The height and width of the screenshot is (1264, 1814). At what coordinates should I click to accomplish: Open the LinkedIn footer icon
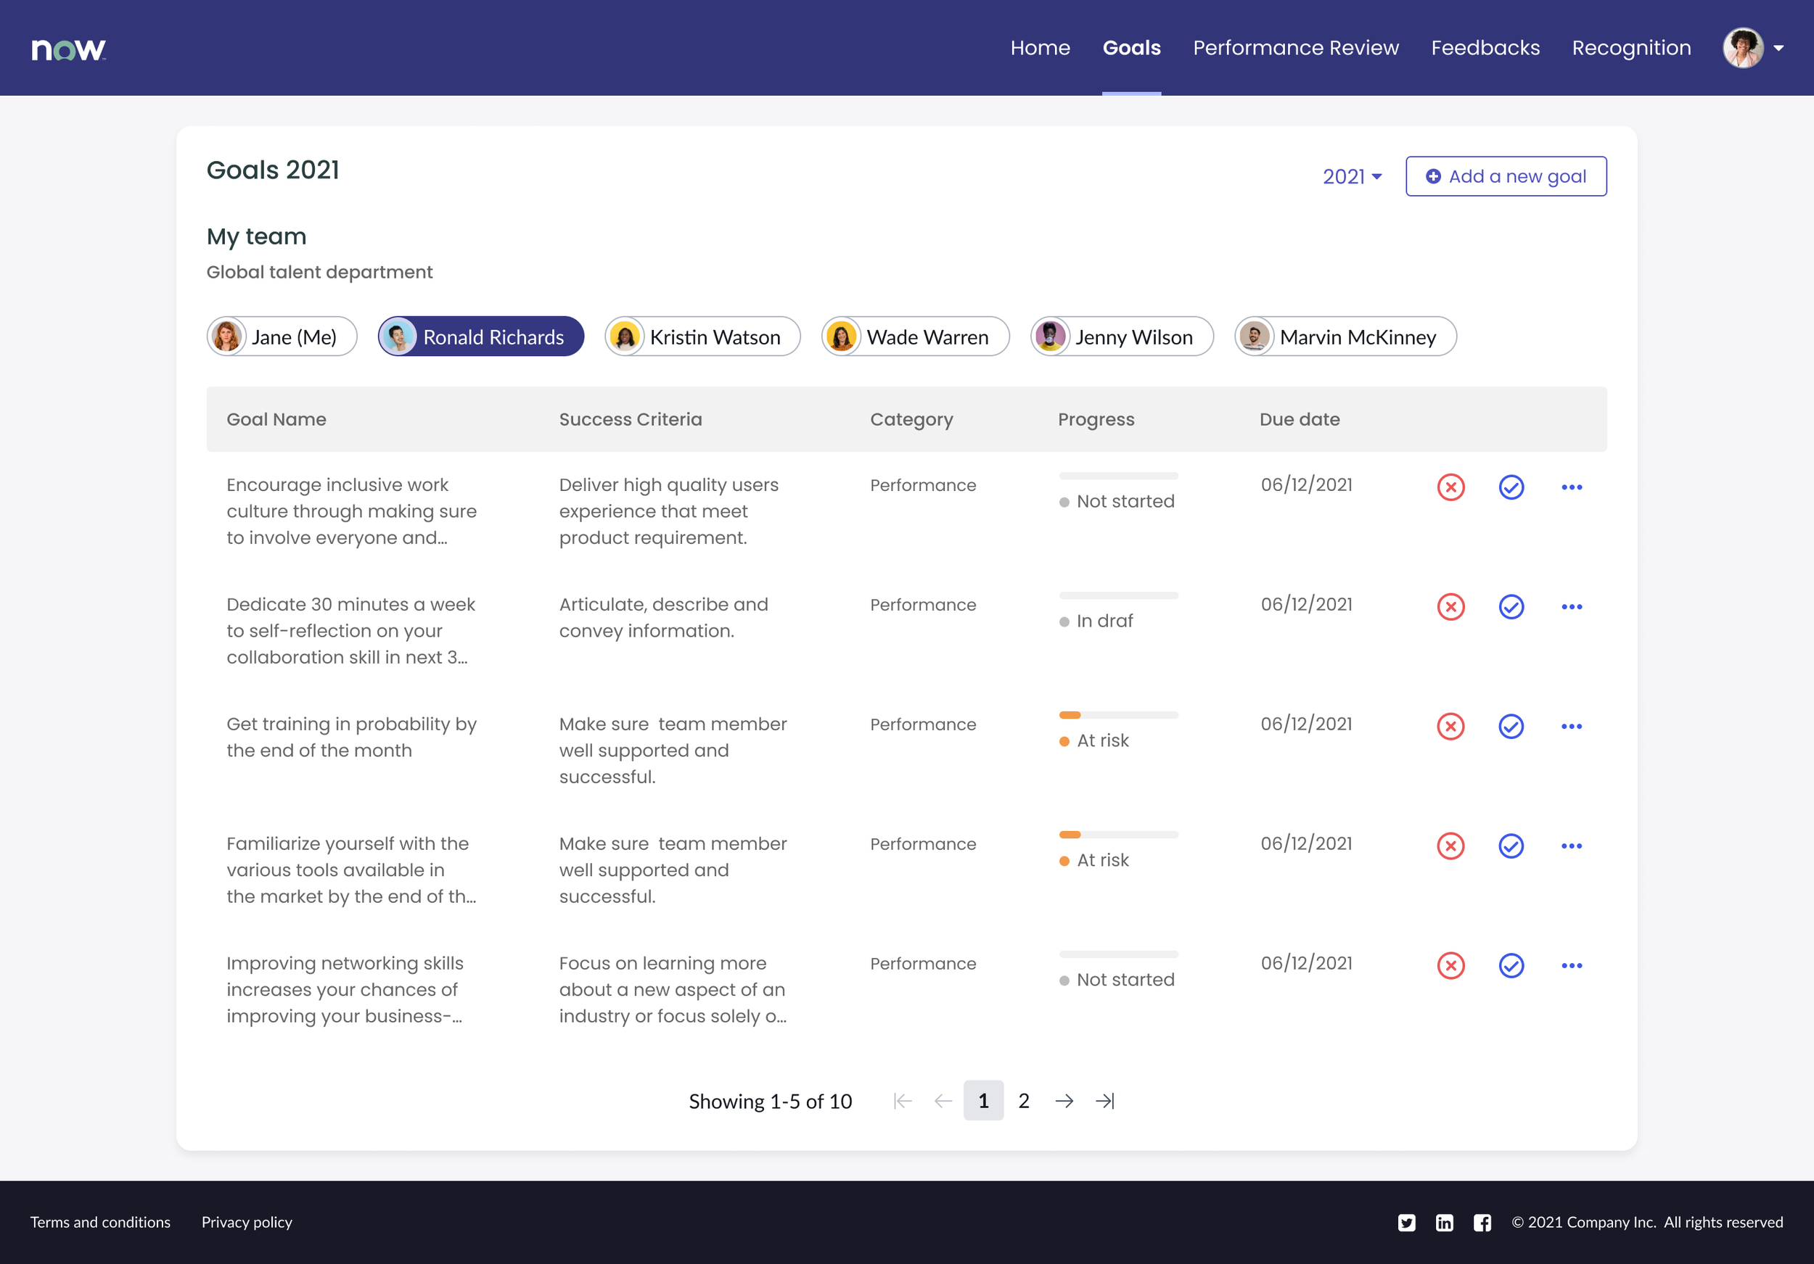tap(1444, 1222)
